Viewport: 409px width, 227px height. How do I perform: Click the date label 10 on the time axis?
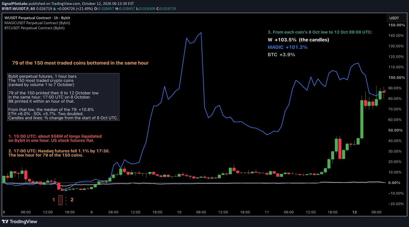(x=179, y=212)
